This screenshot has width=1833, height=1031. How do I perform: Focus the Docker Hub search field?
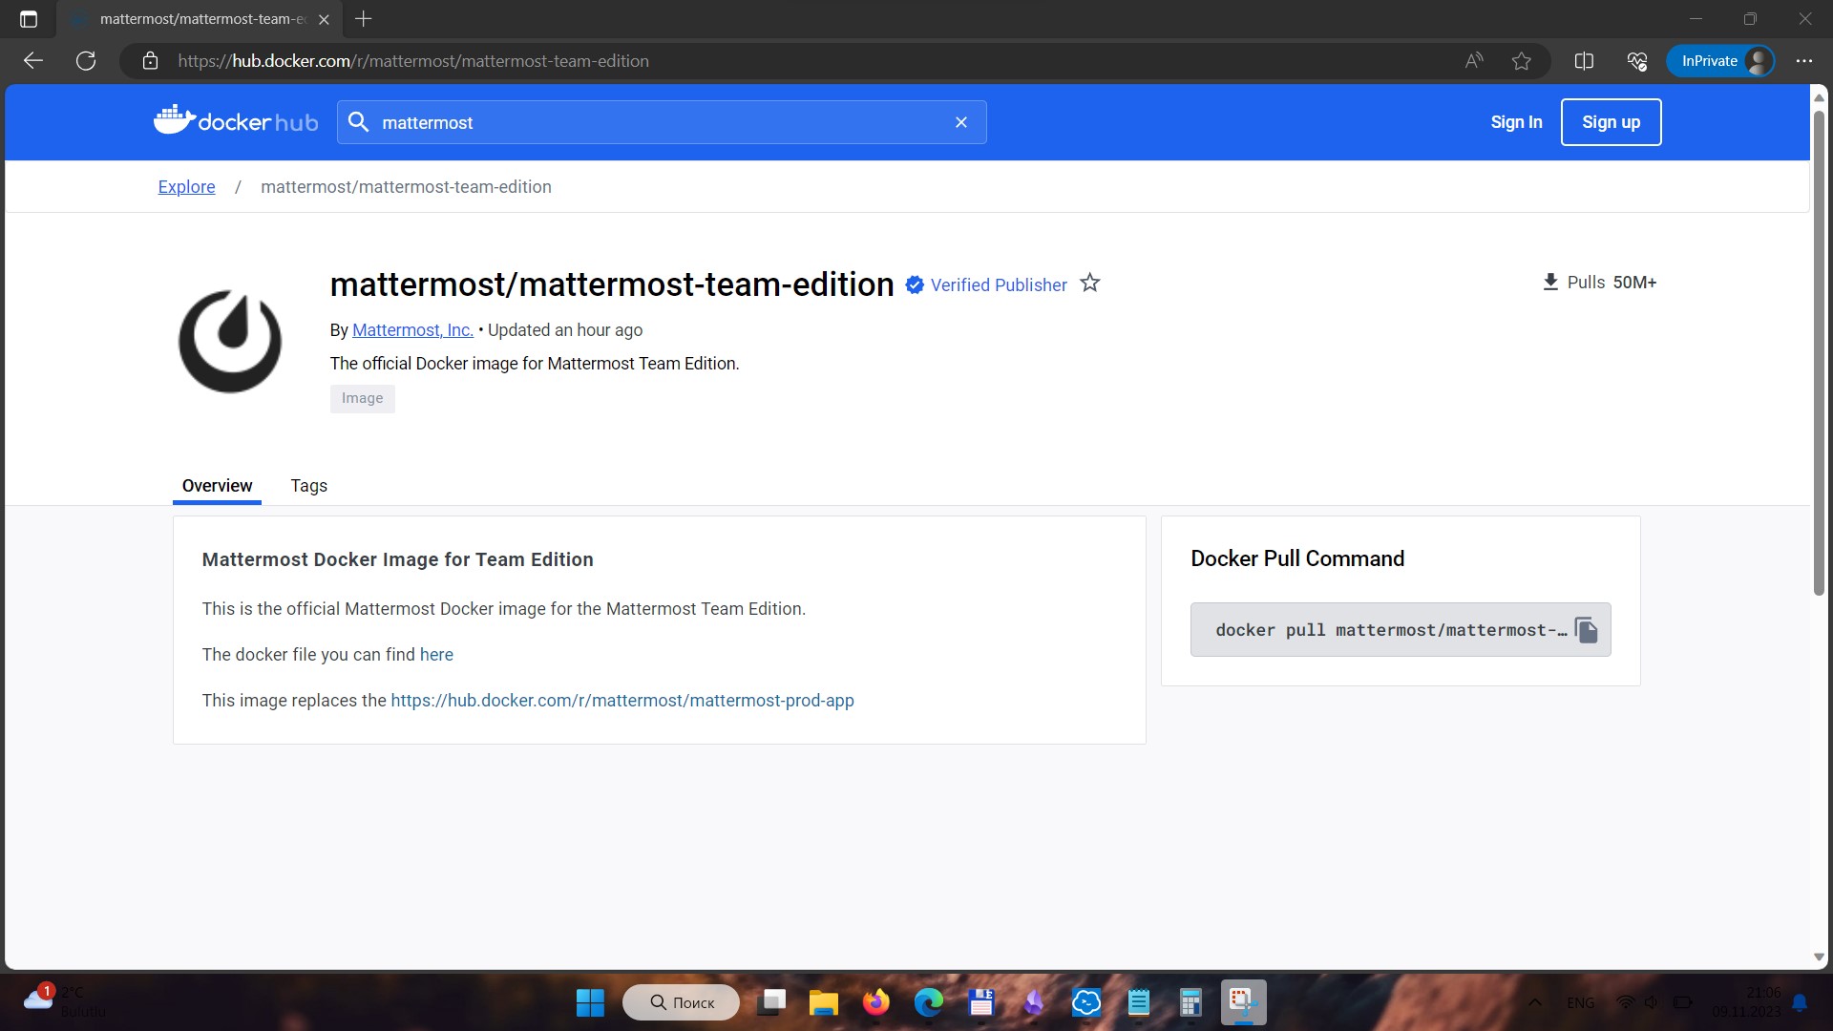[x=661, y=122]
